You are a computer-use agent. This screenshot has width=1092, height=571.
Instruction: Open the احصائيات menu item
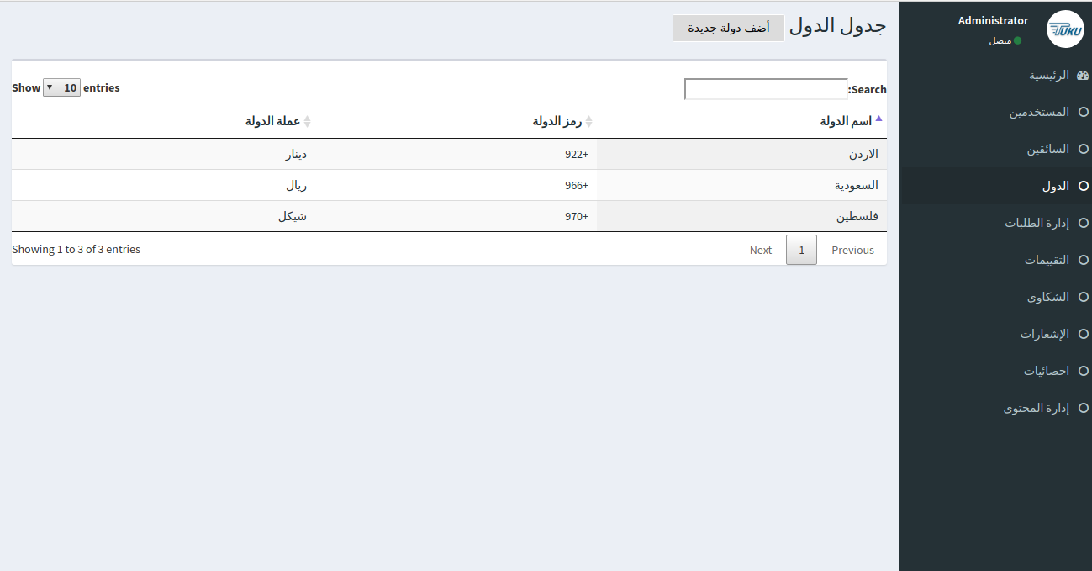tap(1047, 371)
